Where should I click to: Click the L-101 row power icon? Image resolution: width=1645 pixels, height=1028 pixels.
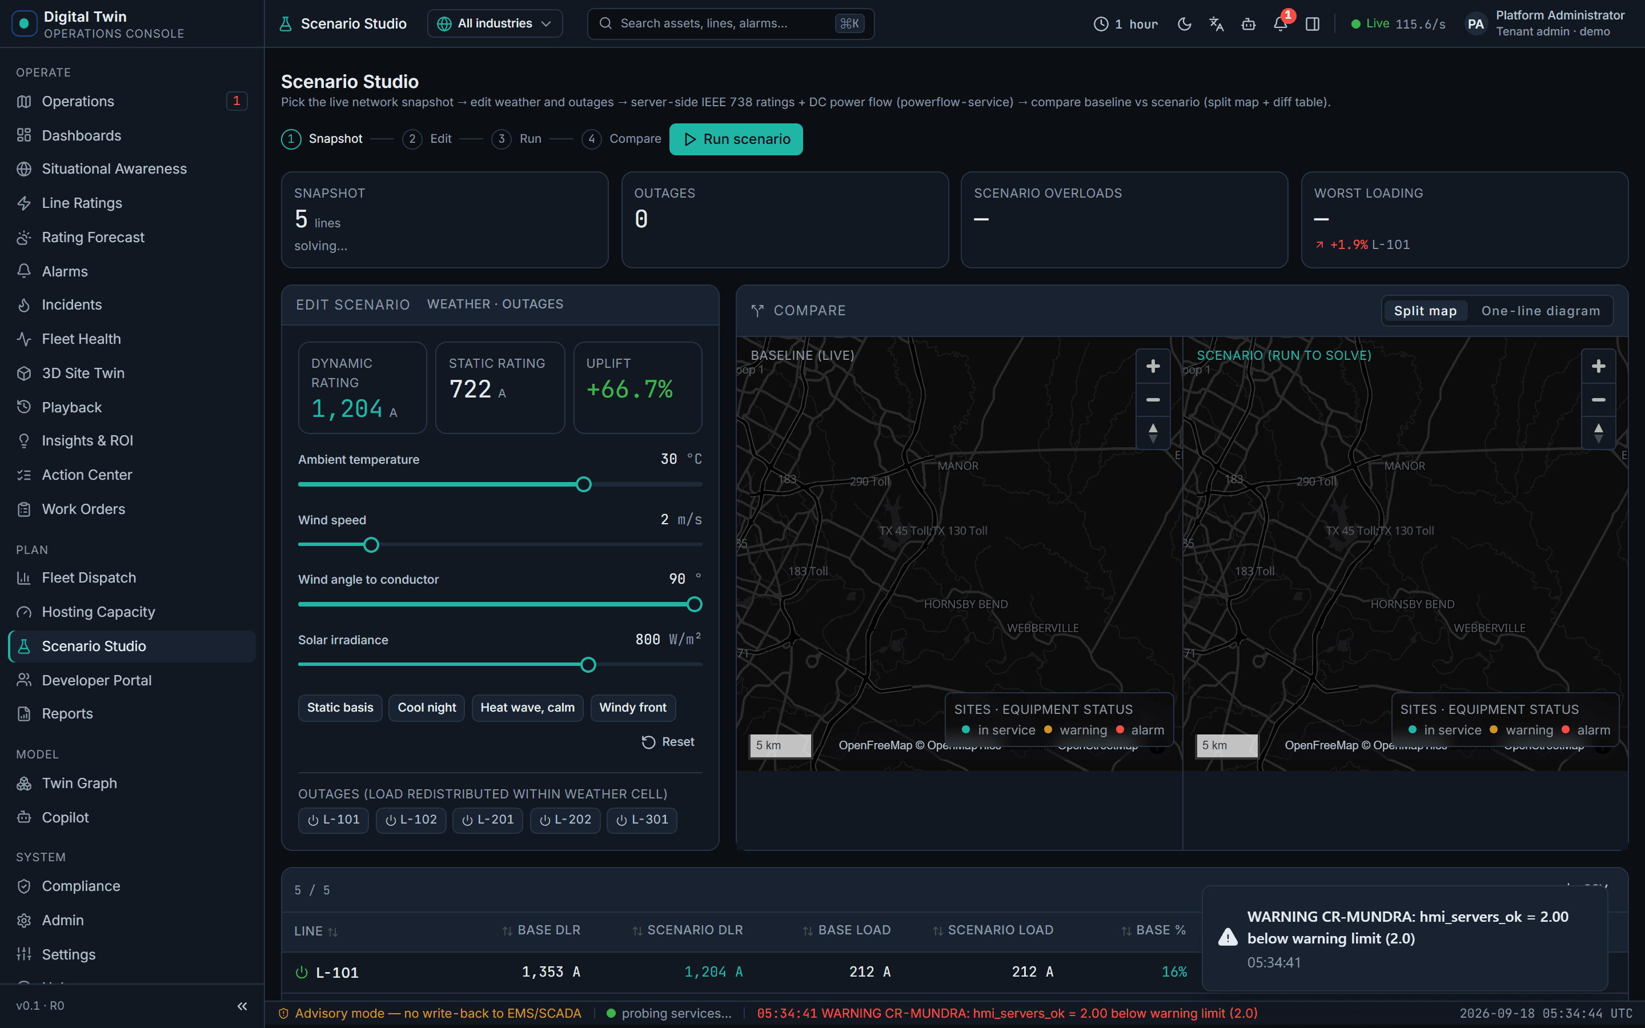(x=302, y=972)
